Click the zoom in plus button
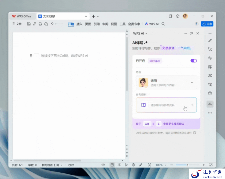The image size is (225, 179). click(x=204, y=165)
